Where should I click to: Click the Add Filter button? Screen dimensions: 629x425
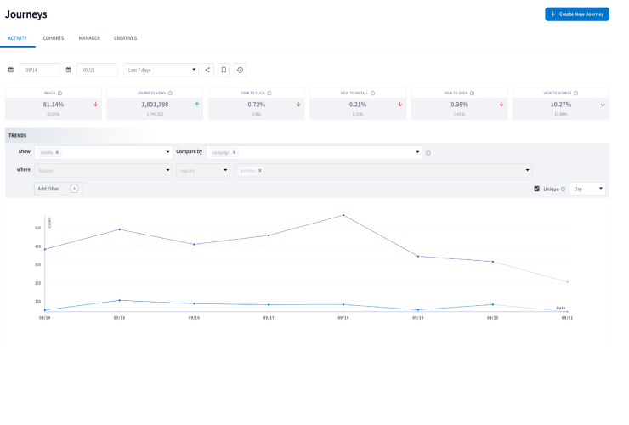click(58, 189)
